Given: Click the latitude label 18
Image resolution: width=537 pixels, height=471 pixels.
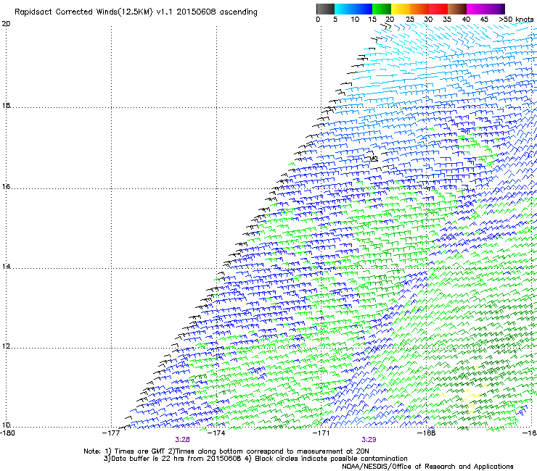Looking at the screenshot, I should [6, 105].
